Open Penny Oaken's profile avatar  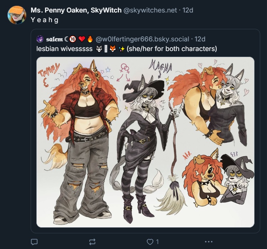pos(17,15)
